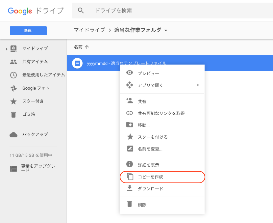Click the star icon for スター付き
Viewport: 273px width, 223px height.
coord(13,101)
